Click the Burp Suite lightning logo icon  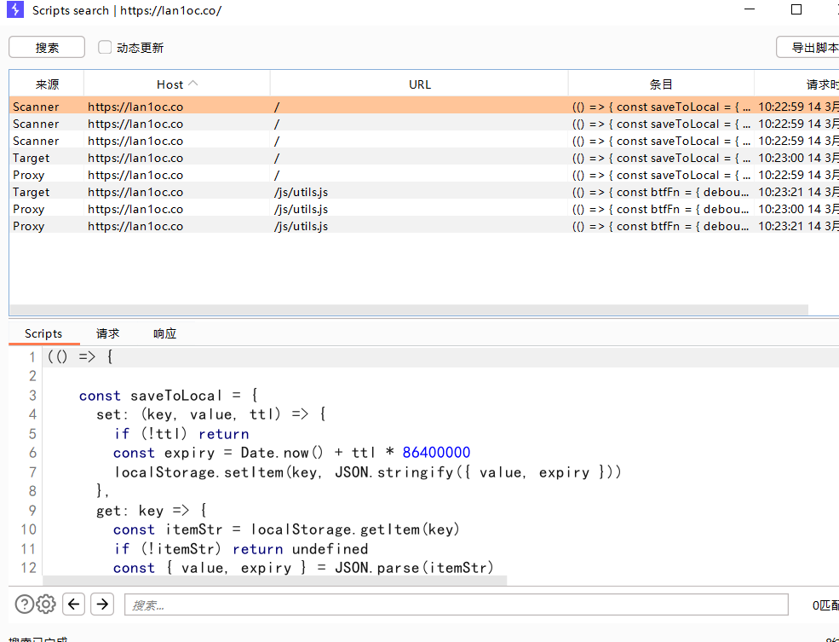(x=14, y=10)
